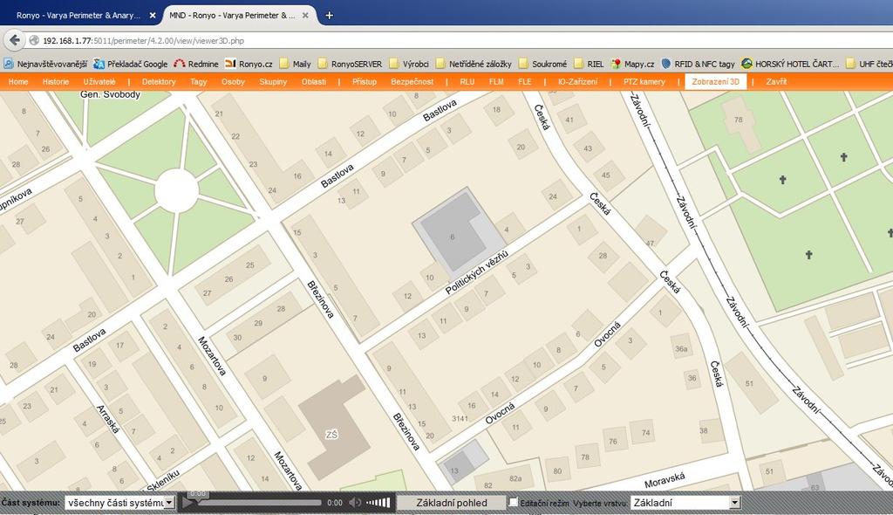Open Překladač Google bookmark
This screenshot has height=515, width=893.
131,64
